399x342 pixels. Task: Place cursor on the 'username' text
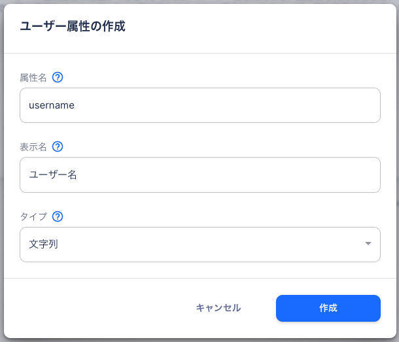(x=52, y=105)
